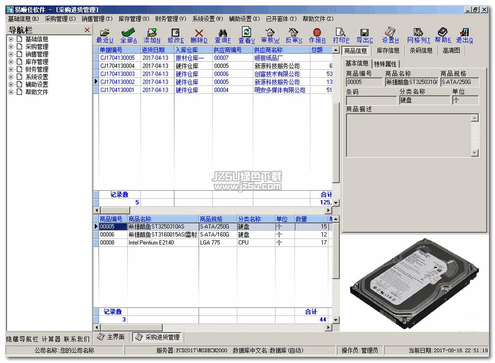Select order row CJ1704130003
Image resolution: width=495 pixels, height=363 pixels.
[117, 74]
